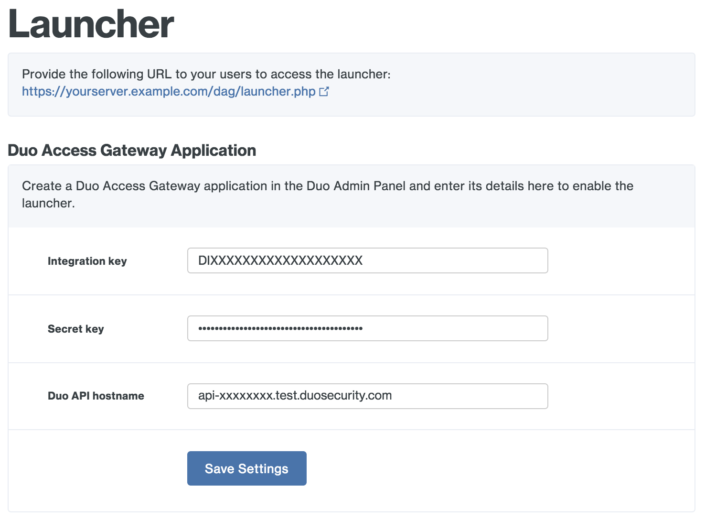The height and width of the screenshot is (520, 705).
Task: Click the Duo API hostname label
Action: coord(96,396)
